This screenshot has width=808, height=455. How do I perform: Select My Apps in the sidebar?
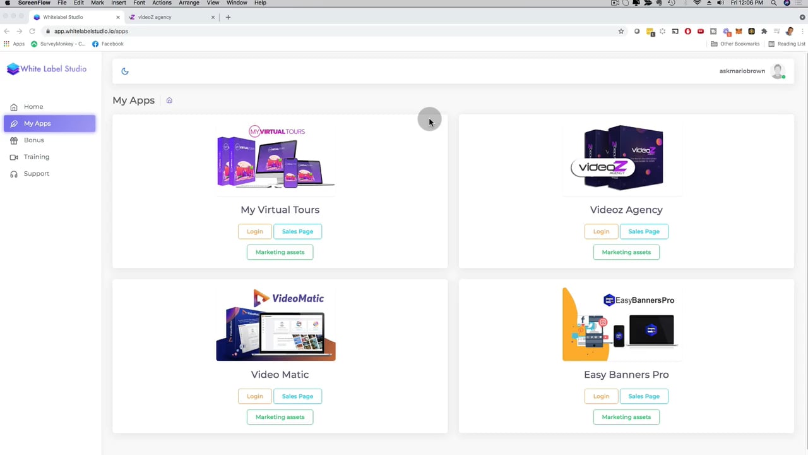coord(49,124)
